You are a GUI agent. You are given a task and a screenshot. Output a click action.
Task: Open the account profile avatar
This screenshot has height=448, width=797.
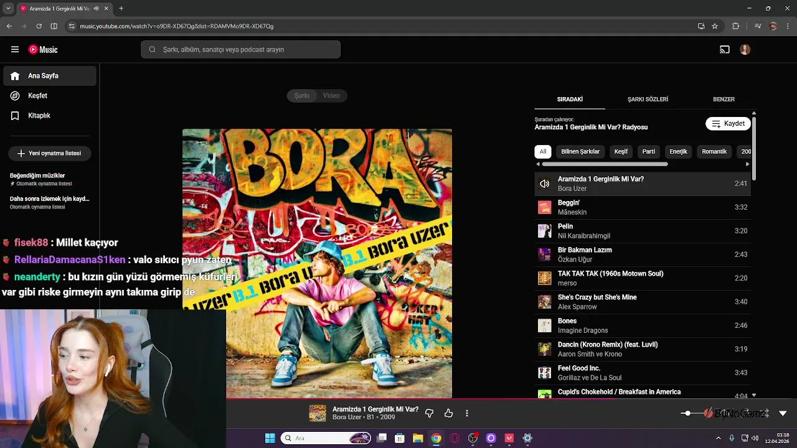pos(745,50)
